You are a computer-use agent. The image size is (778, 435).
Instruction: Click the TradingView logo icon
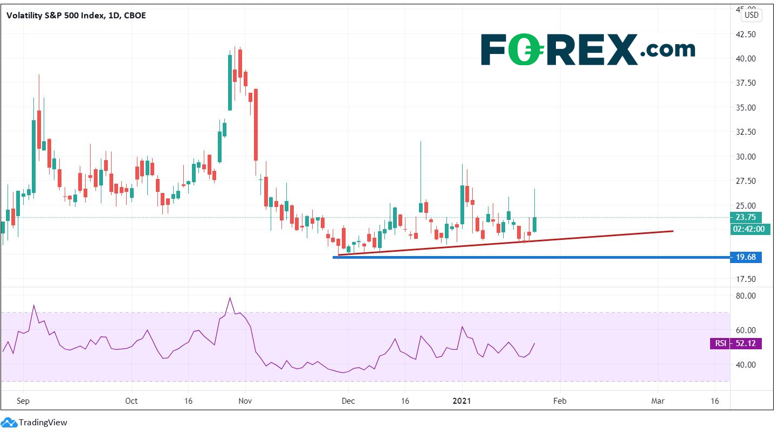9,422
